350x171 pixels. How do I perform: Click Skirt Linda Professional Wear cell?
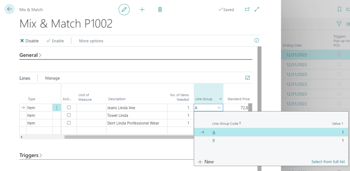(x=137, y=123)
